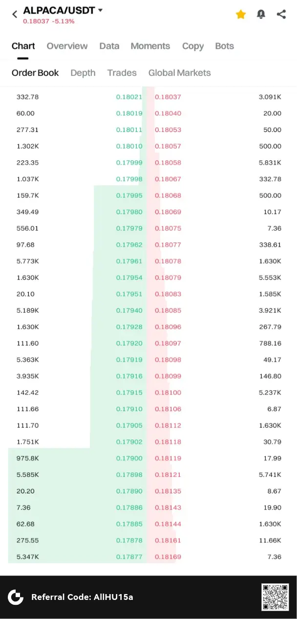Select the Copy tab
The image size is (297, 619).
pos(192,46)
